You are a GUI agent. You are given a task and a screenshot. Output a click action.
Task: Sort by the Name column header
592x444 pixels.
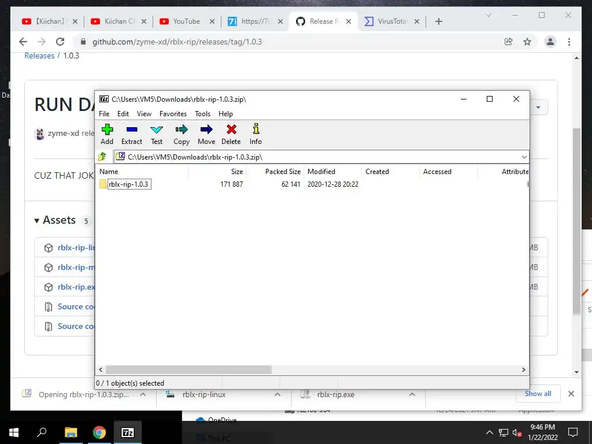pos(143,171)
